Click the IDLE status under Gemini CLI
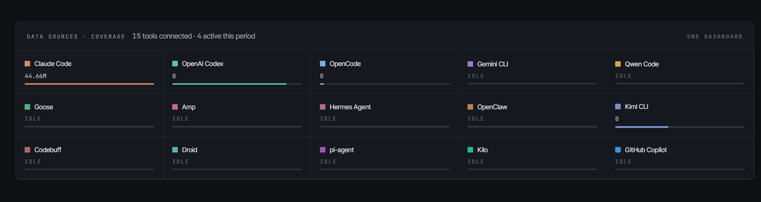The image size is (761, 202). pyautogui.click(x=476, y=76)
